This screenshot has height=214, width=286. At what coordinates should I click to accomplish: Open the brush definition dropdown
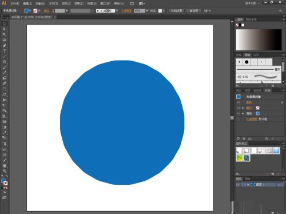tap(117, 11)
